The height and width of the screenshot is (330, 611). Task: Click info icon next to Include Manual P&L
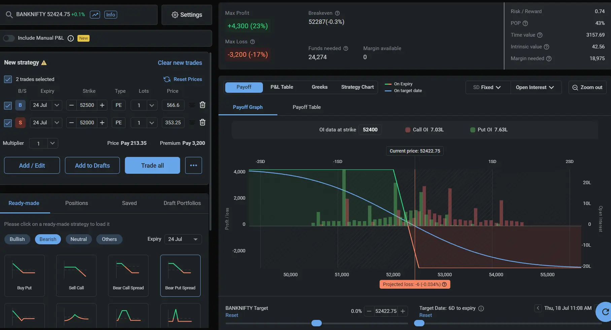point(71,38)
